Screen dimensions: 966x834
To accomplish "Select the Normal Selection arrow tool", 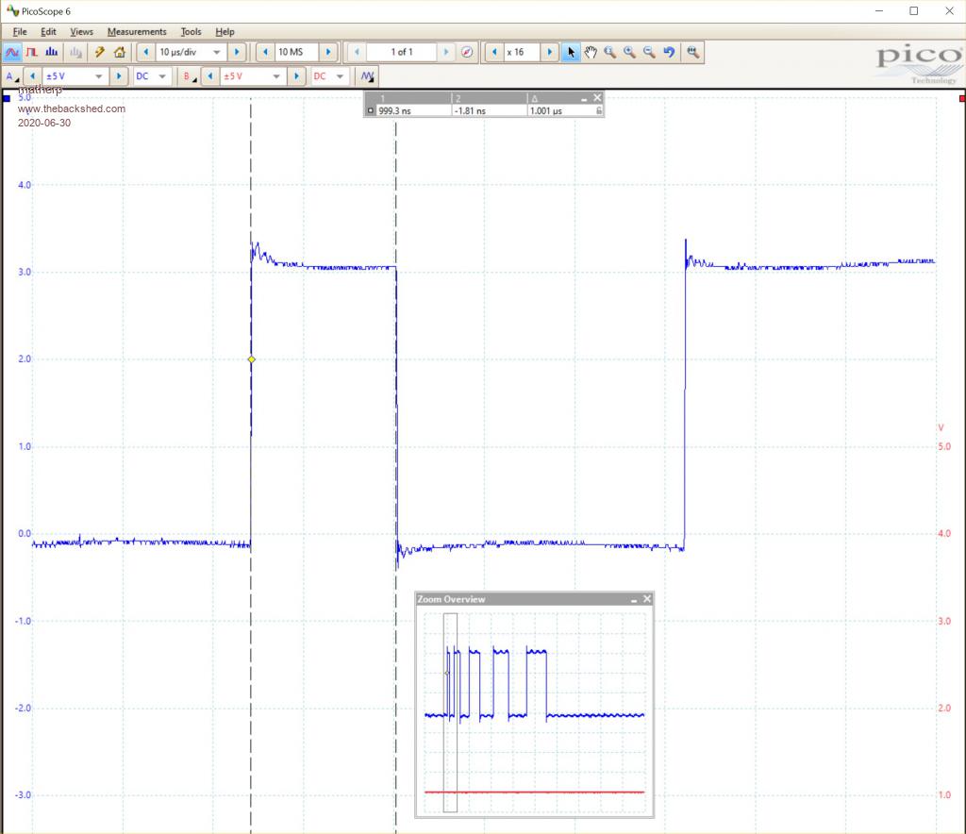I will click(571, 52).
